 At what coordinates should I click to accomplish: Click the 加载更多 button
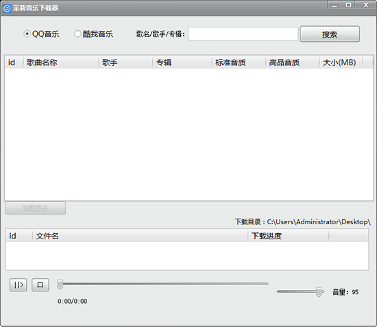tap(36, 208)
